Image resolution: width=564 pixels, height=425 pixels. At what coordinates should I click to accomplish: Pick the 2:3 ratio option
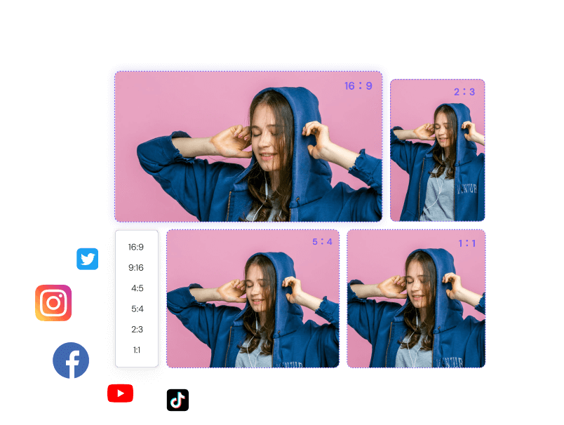coord(135,329)
